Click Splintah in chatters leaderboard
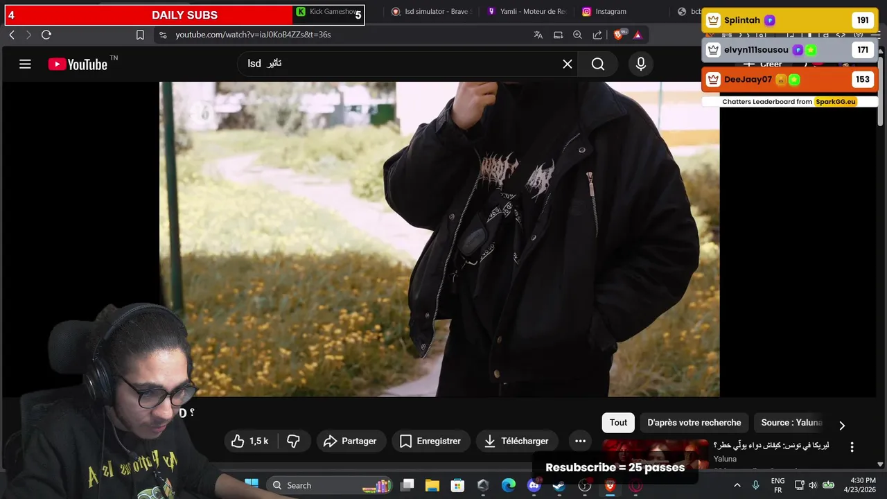887x499 pixels. [x=790, y=20]
